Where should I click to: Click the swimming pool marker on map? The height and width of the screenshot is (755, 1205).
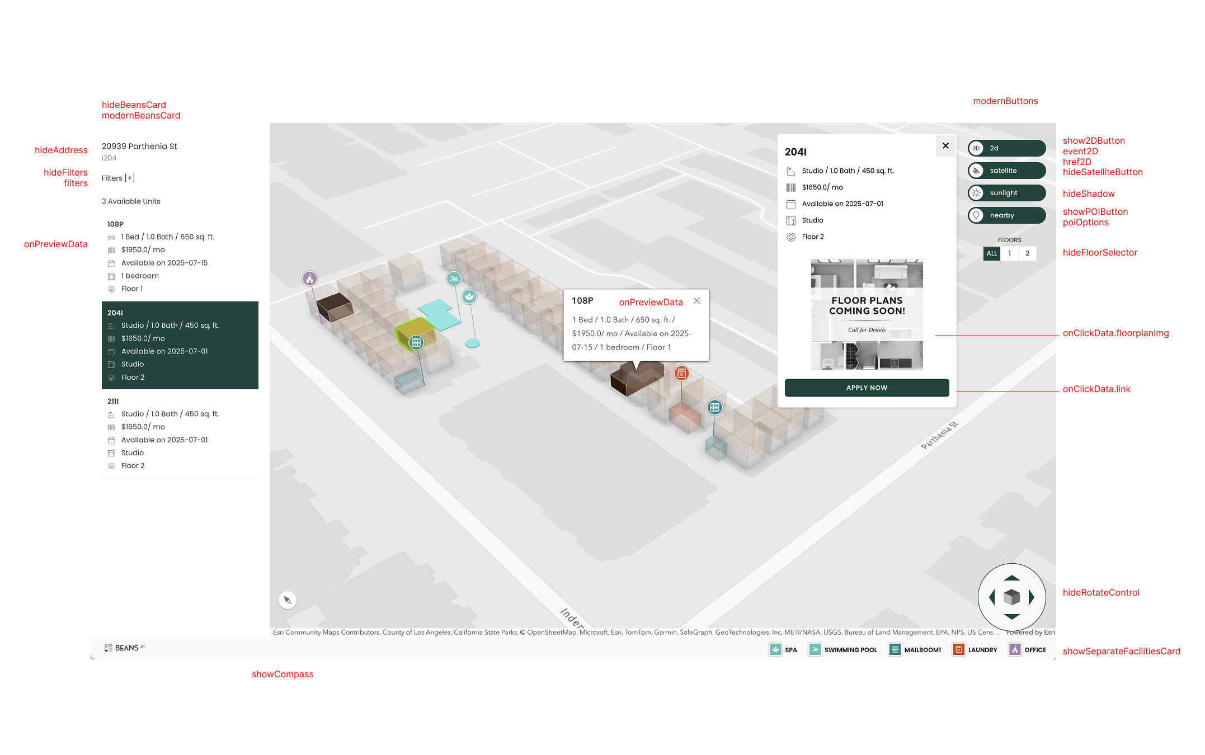(x=454, y=279)
